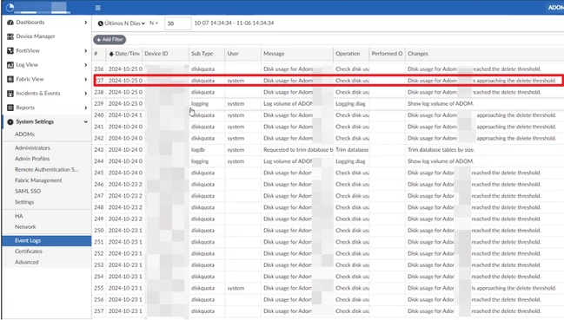The height and width of the screenshot is (320, 564).
Task: Click the Device Manager icon
Action: (x=10, y=36)
